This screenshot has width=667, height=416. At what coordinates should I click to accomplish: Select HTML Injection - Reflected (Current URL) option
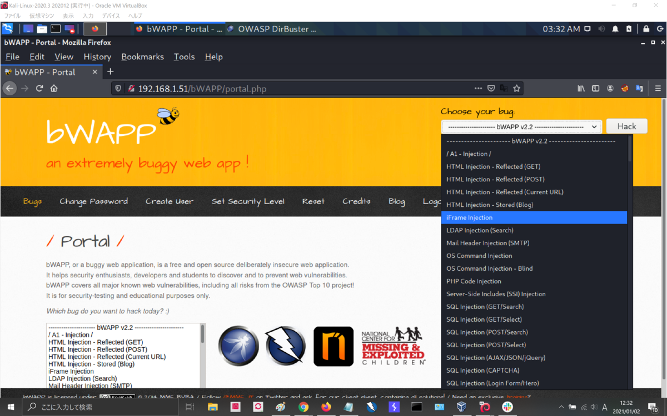tap(534, 192)
